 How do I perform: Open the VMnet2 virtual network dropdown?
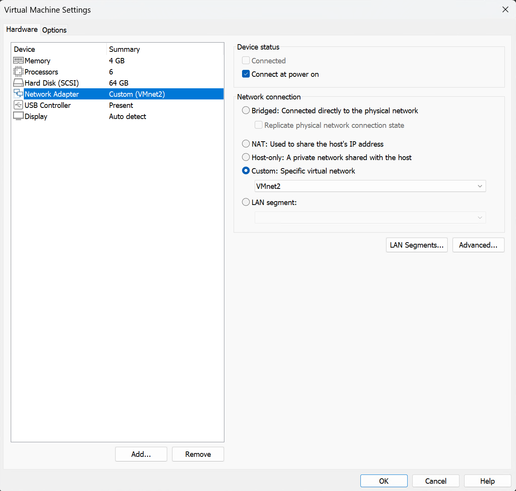pos(370,186)
